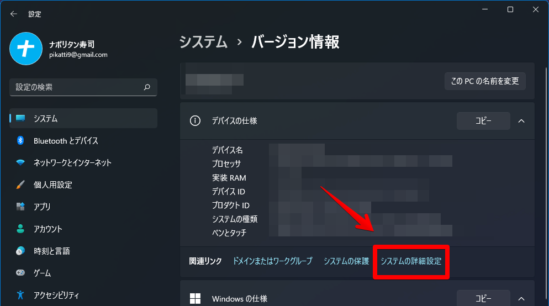Collapse the デバイスの仕様 section chevron
The height and width of the screenshot is (306, 549).
pos(521,121)
